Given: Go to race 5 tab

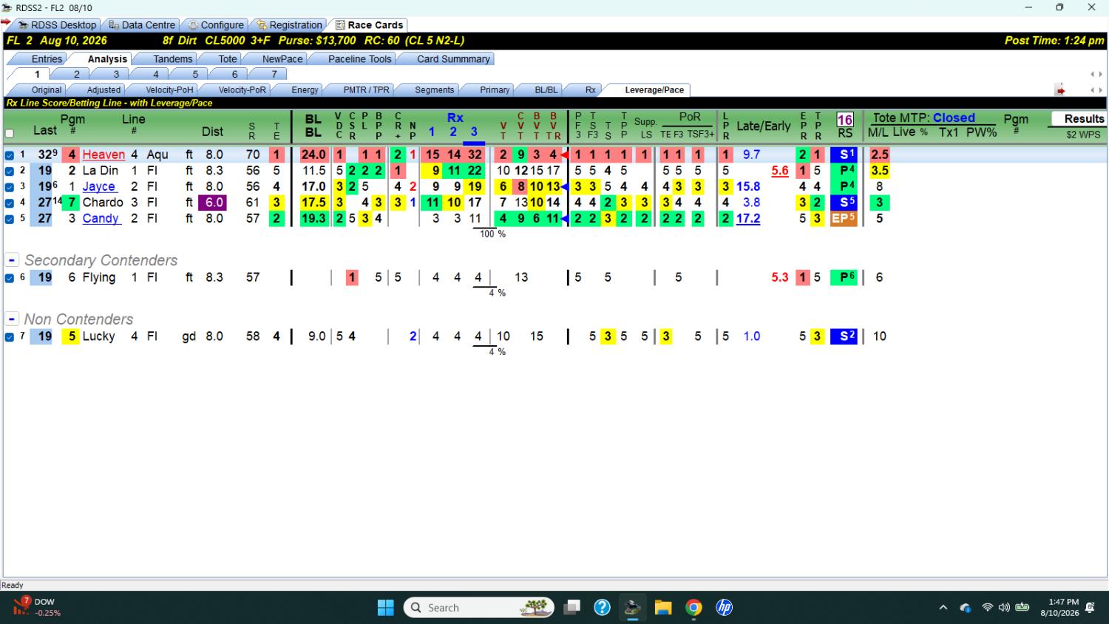Looking at the screenshot, I should pos(195,74).
